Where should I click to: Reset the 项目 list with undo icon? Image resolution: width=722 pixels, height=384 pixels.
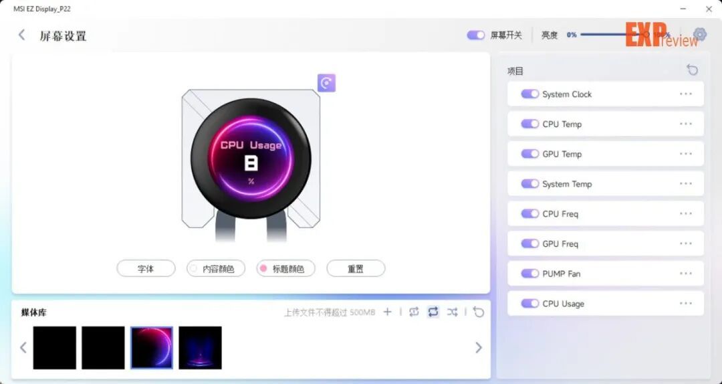692,70
